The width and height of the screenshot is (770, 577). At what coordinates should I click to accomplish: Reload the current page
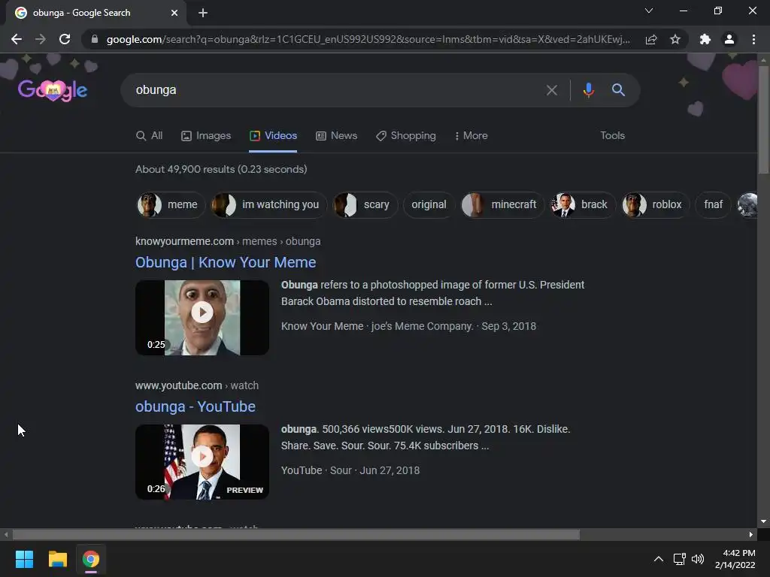pos(65,39)
